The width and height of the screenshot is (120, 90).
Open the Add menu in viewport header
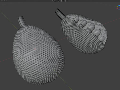tap(2, 1)
